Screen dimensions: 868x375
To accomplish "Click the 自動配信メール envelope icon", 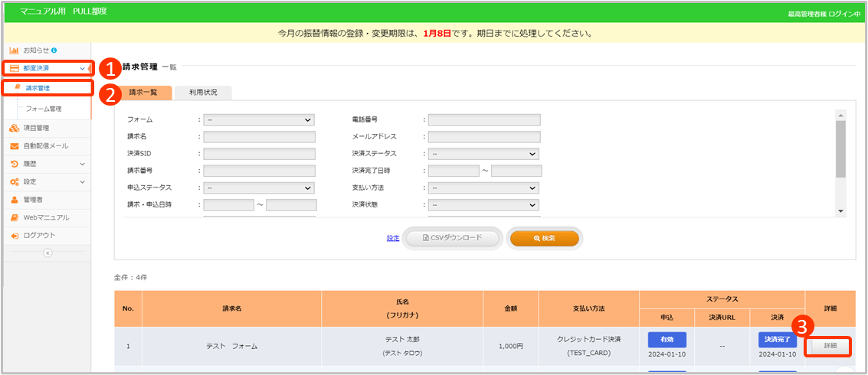I will tap(15, 146).
